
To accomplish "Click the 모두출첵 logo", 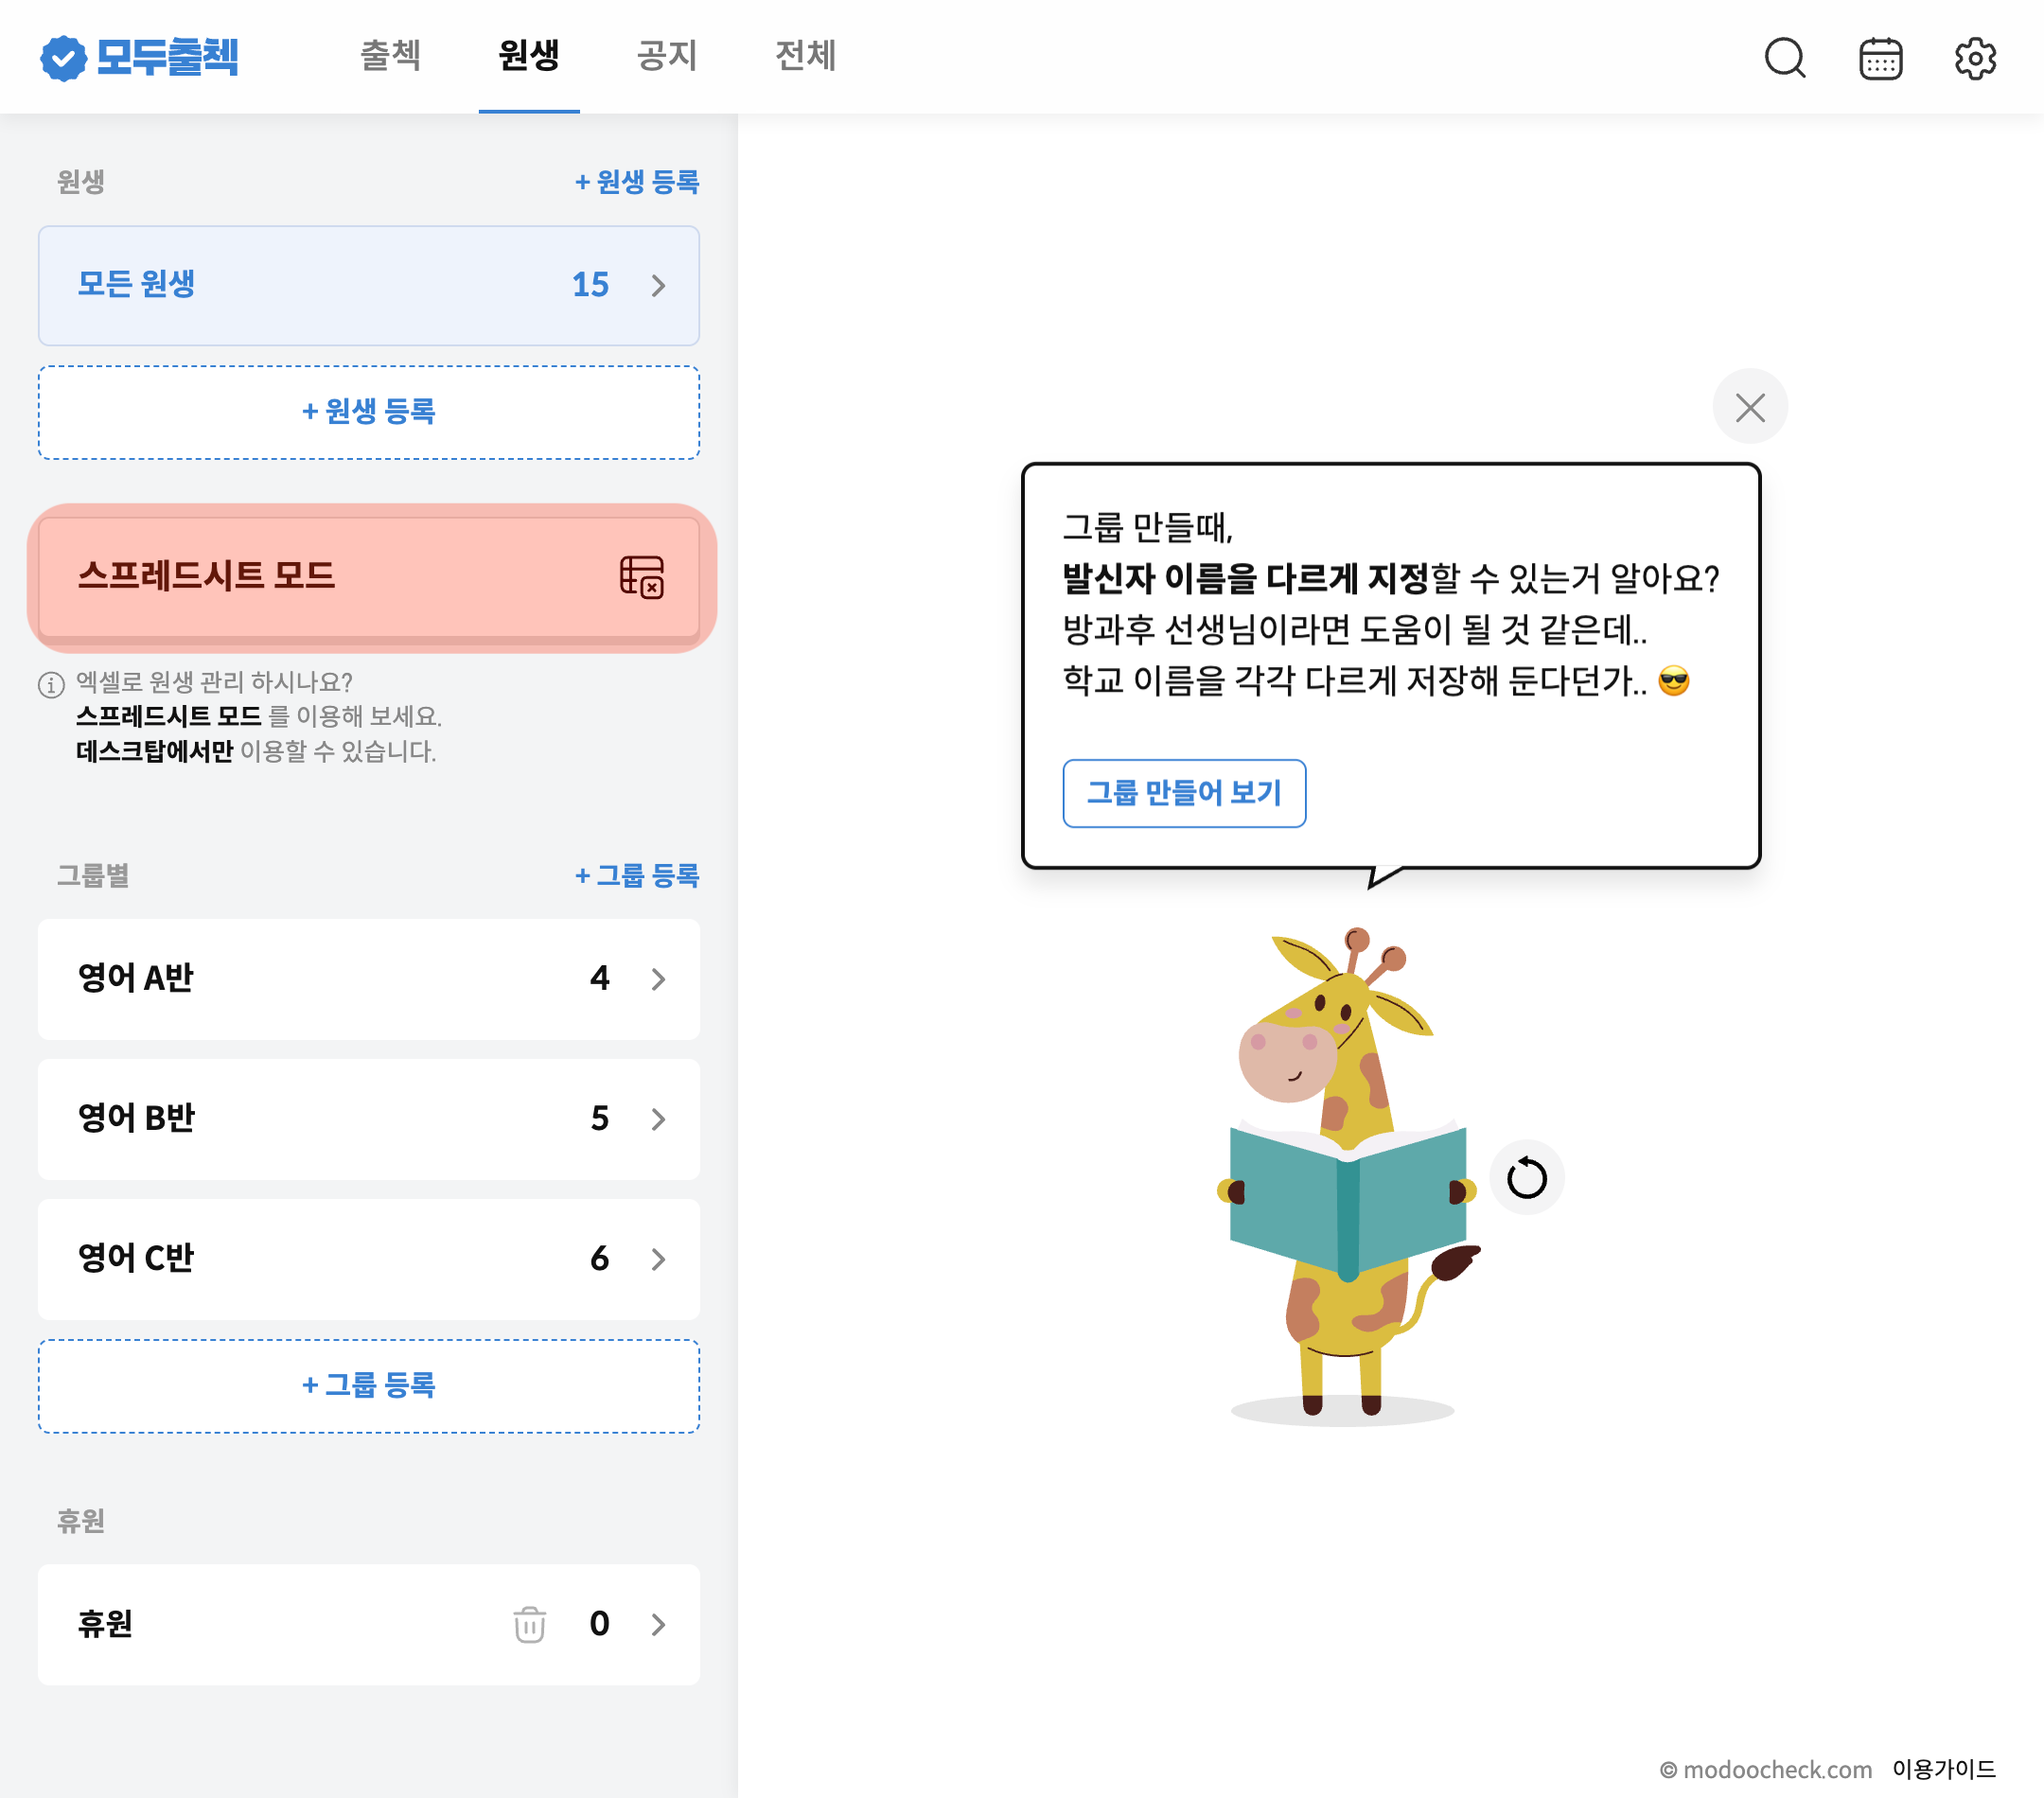I will (x=140, y=57).
